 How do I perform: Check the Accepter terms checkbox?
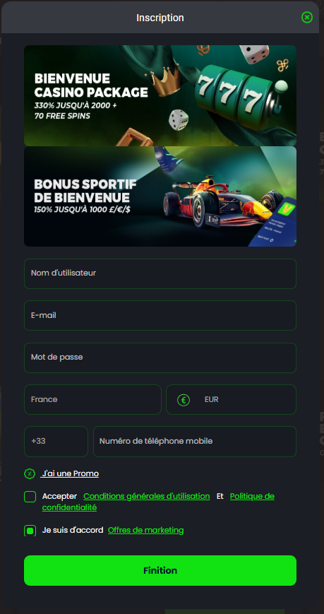click(x=30, y=497)
